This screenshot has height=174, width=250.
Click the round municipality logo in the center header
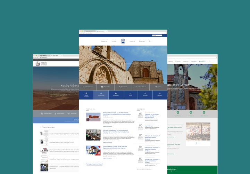123,41
